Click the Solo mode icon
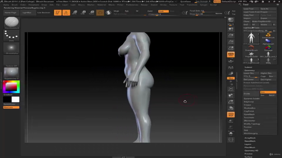Image resolution: width=282 pixels, height=158 pixels. coord(231,133)
